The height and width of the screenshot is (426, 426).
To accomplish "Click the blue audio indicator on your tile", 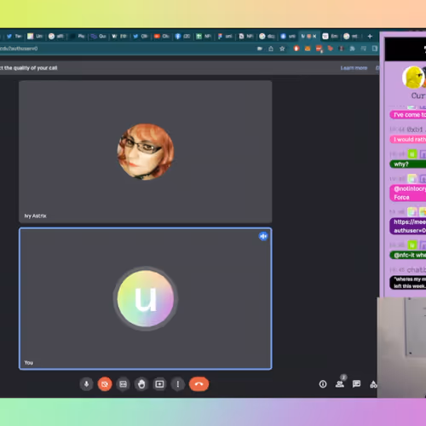I will click(263, 236).
